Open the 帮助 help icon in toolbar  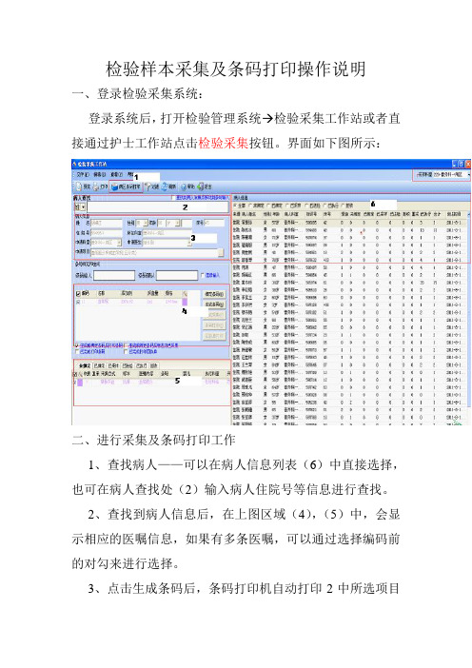pos(184,187)
